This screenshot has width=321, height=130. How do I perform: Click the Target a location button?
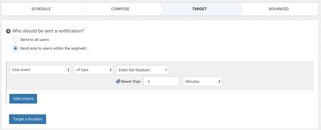[27, 119]
